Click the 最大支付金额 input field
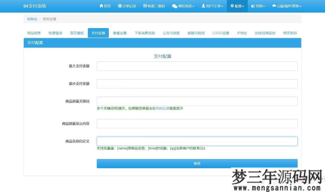325x192 pixels. 197,66
